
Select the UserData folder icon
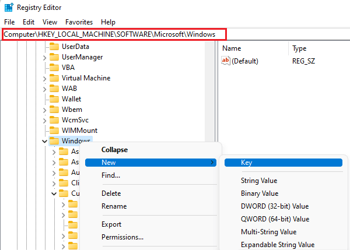tap(54, 47)
